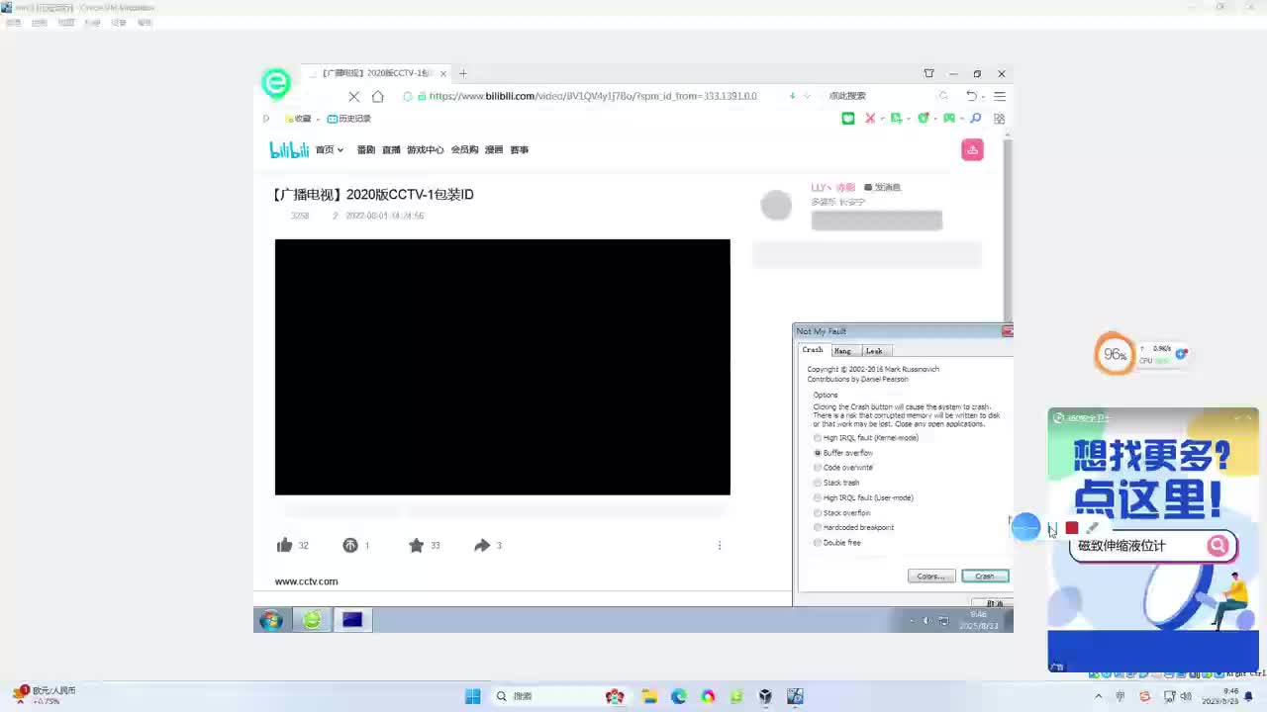Click the Colors... button
The width and height of the screenshot is (1267, 712).
point(931,576)
